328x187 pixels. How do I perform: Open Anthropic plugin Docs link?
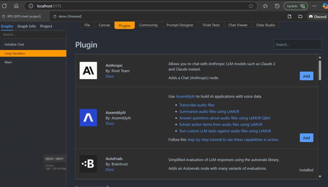tap(110, 76)
